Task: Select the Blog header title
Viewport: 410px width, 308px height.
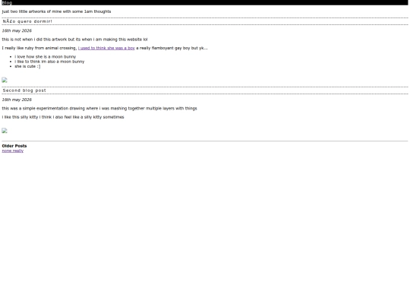Action: [x=7, y=2]
